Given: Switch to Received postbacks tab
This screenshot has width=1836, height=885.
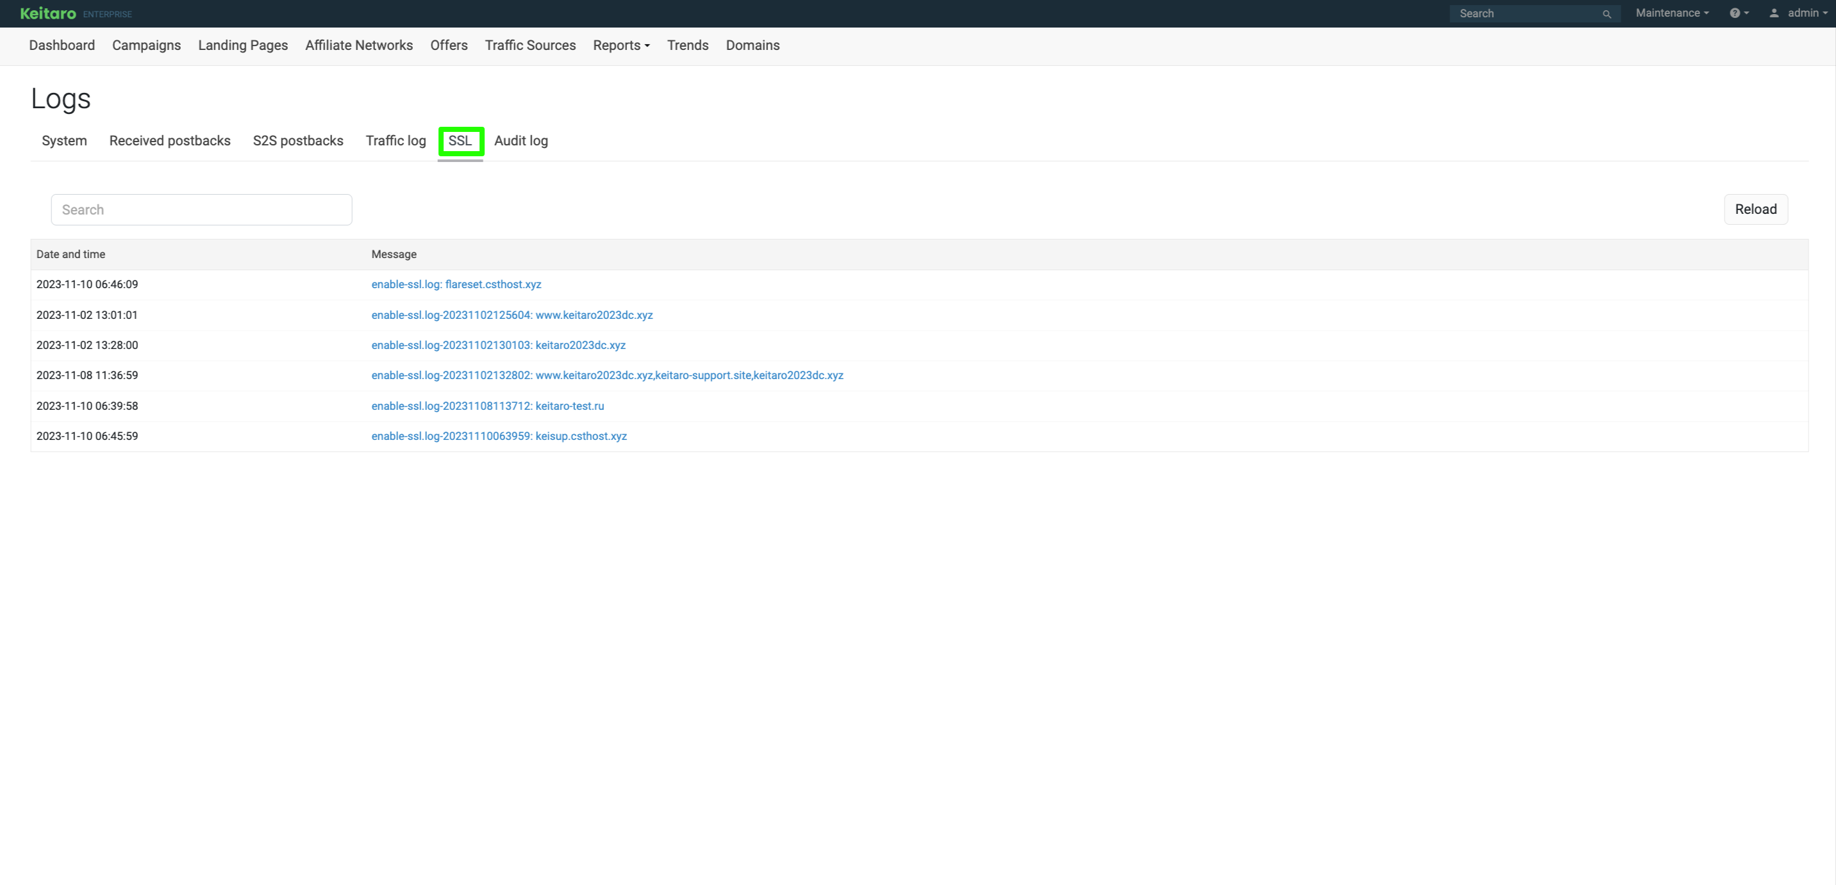Looking at the screenshot, I should [170, 141].
